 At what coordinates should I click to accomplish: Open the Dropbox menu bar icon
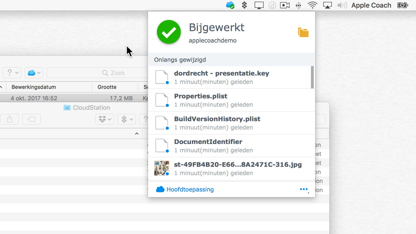pyautogui.click(x=244, y=5)
